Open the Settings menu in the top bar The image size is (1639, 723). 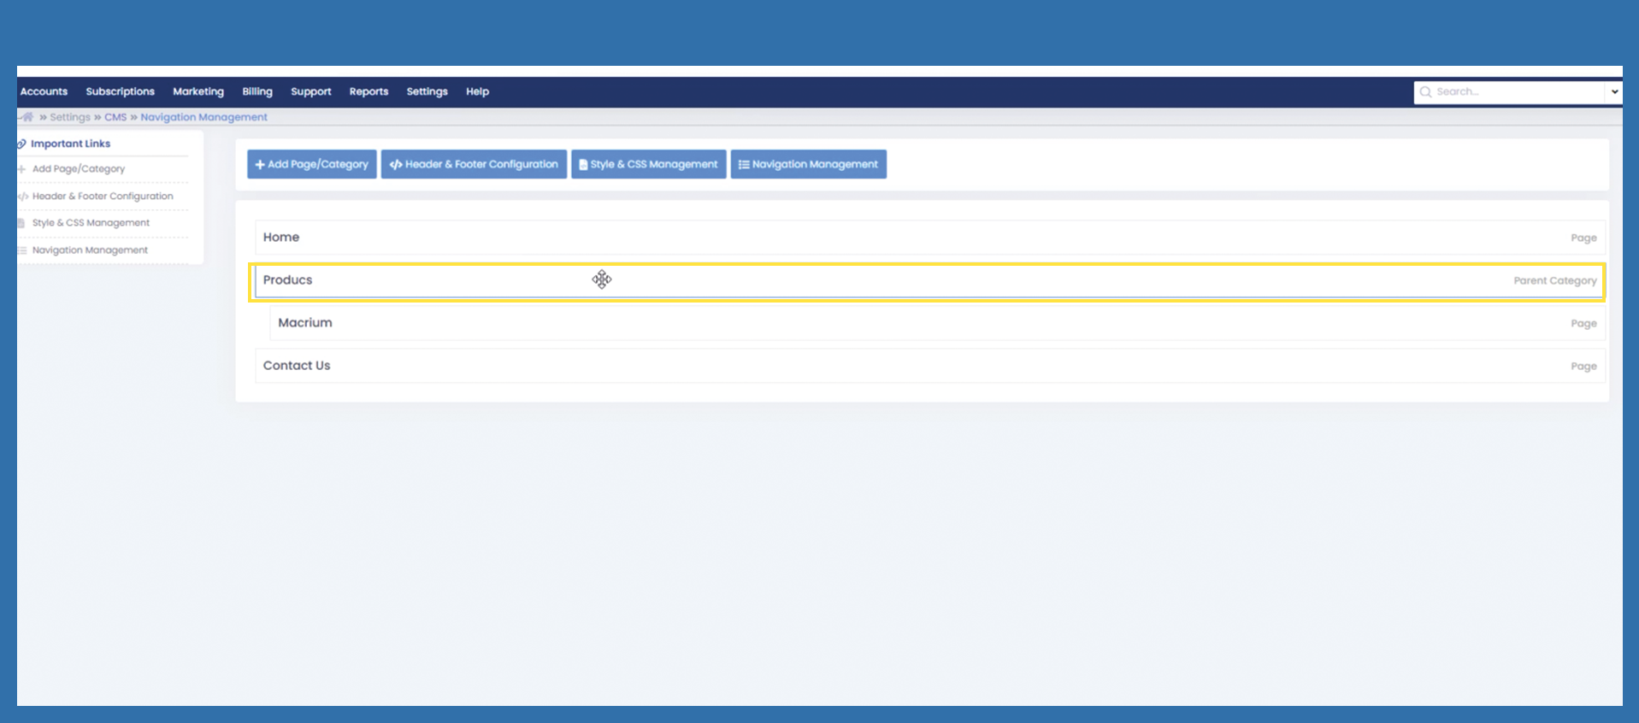tap(427, 91)
